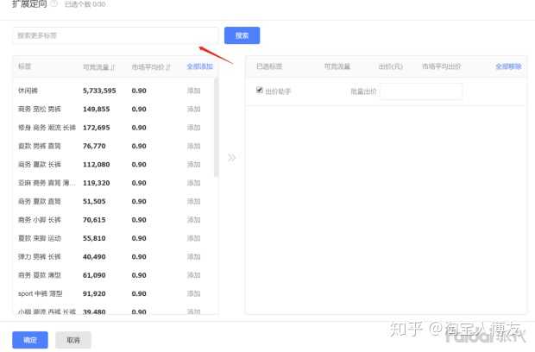This screenshot has width=535, height=352.
Task: Add the 商务 宽松 男裤 tag
Action: click(x=194, y=110)
